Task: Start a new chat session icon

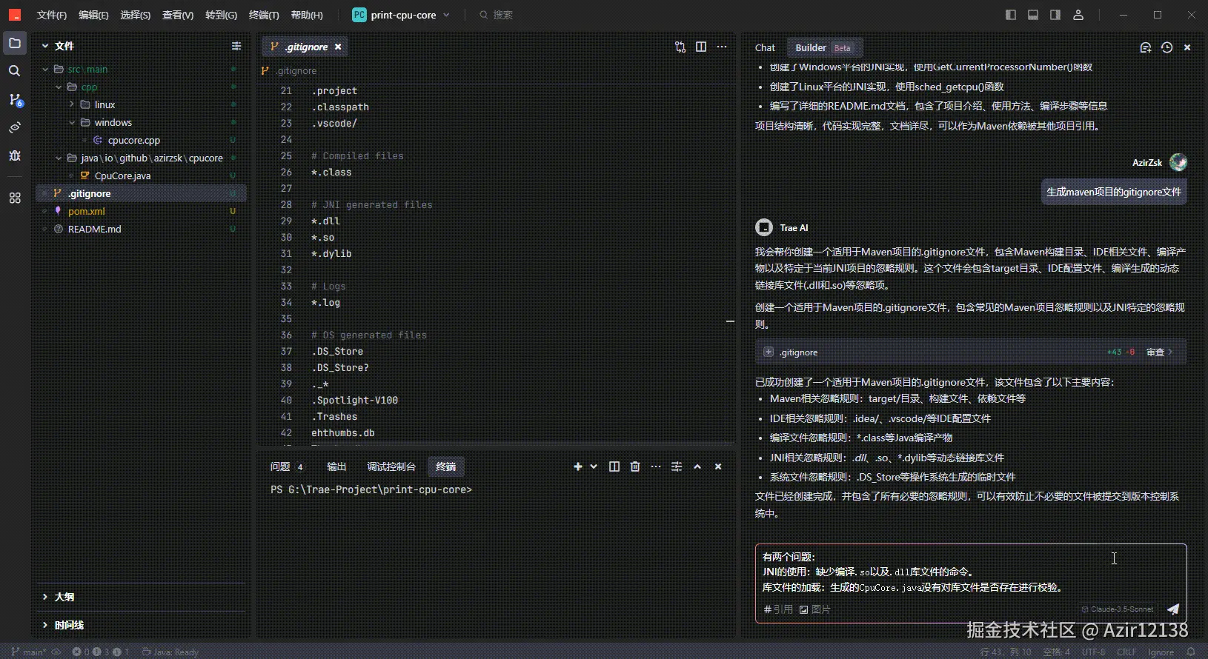Action: click(1145, 47)
